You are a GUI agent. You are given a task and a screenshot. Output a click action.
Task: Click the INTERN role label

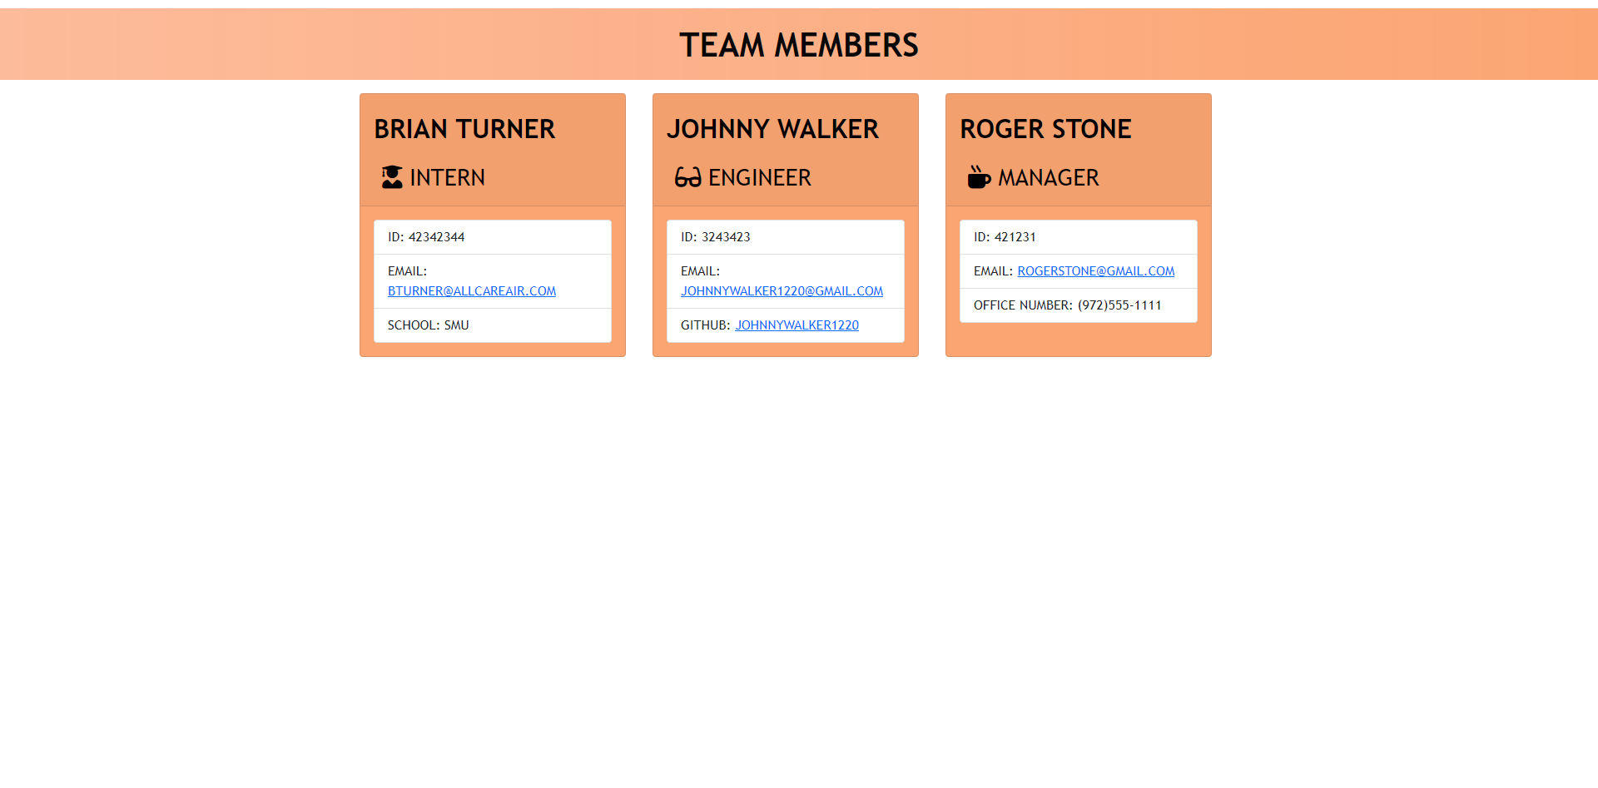pos(448,177)
